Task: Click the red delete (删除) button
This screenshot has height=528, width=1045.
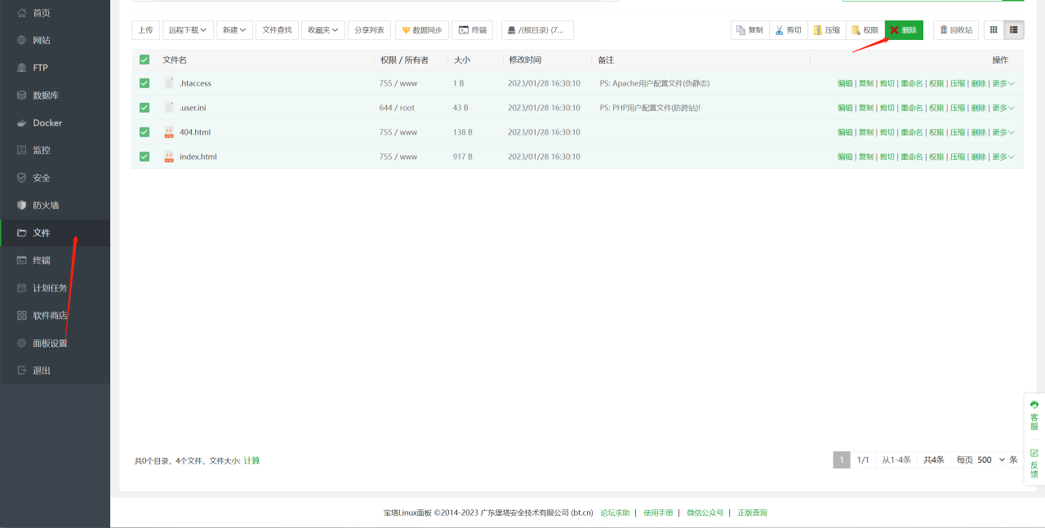Action: pyautogui.click(x=904, y=30)
